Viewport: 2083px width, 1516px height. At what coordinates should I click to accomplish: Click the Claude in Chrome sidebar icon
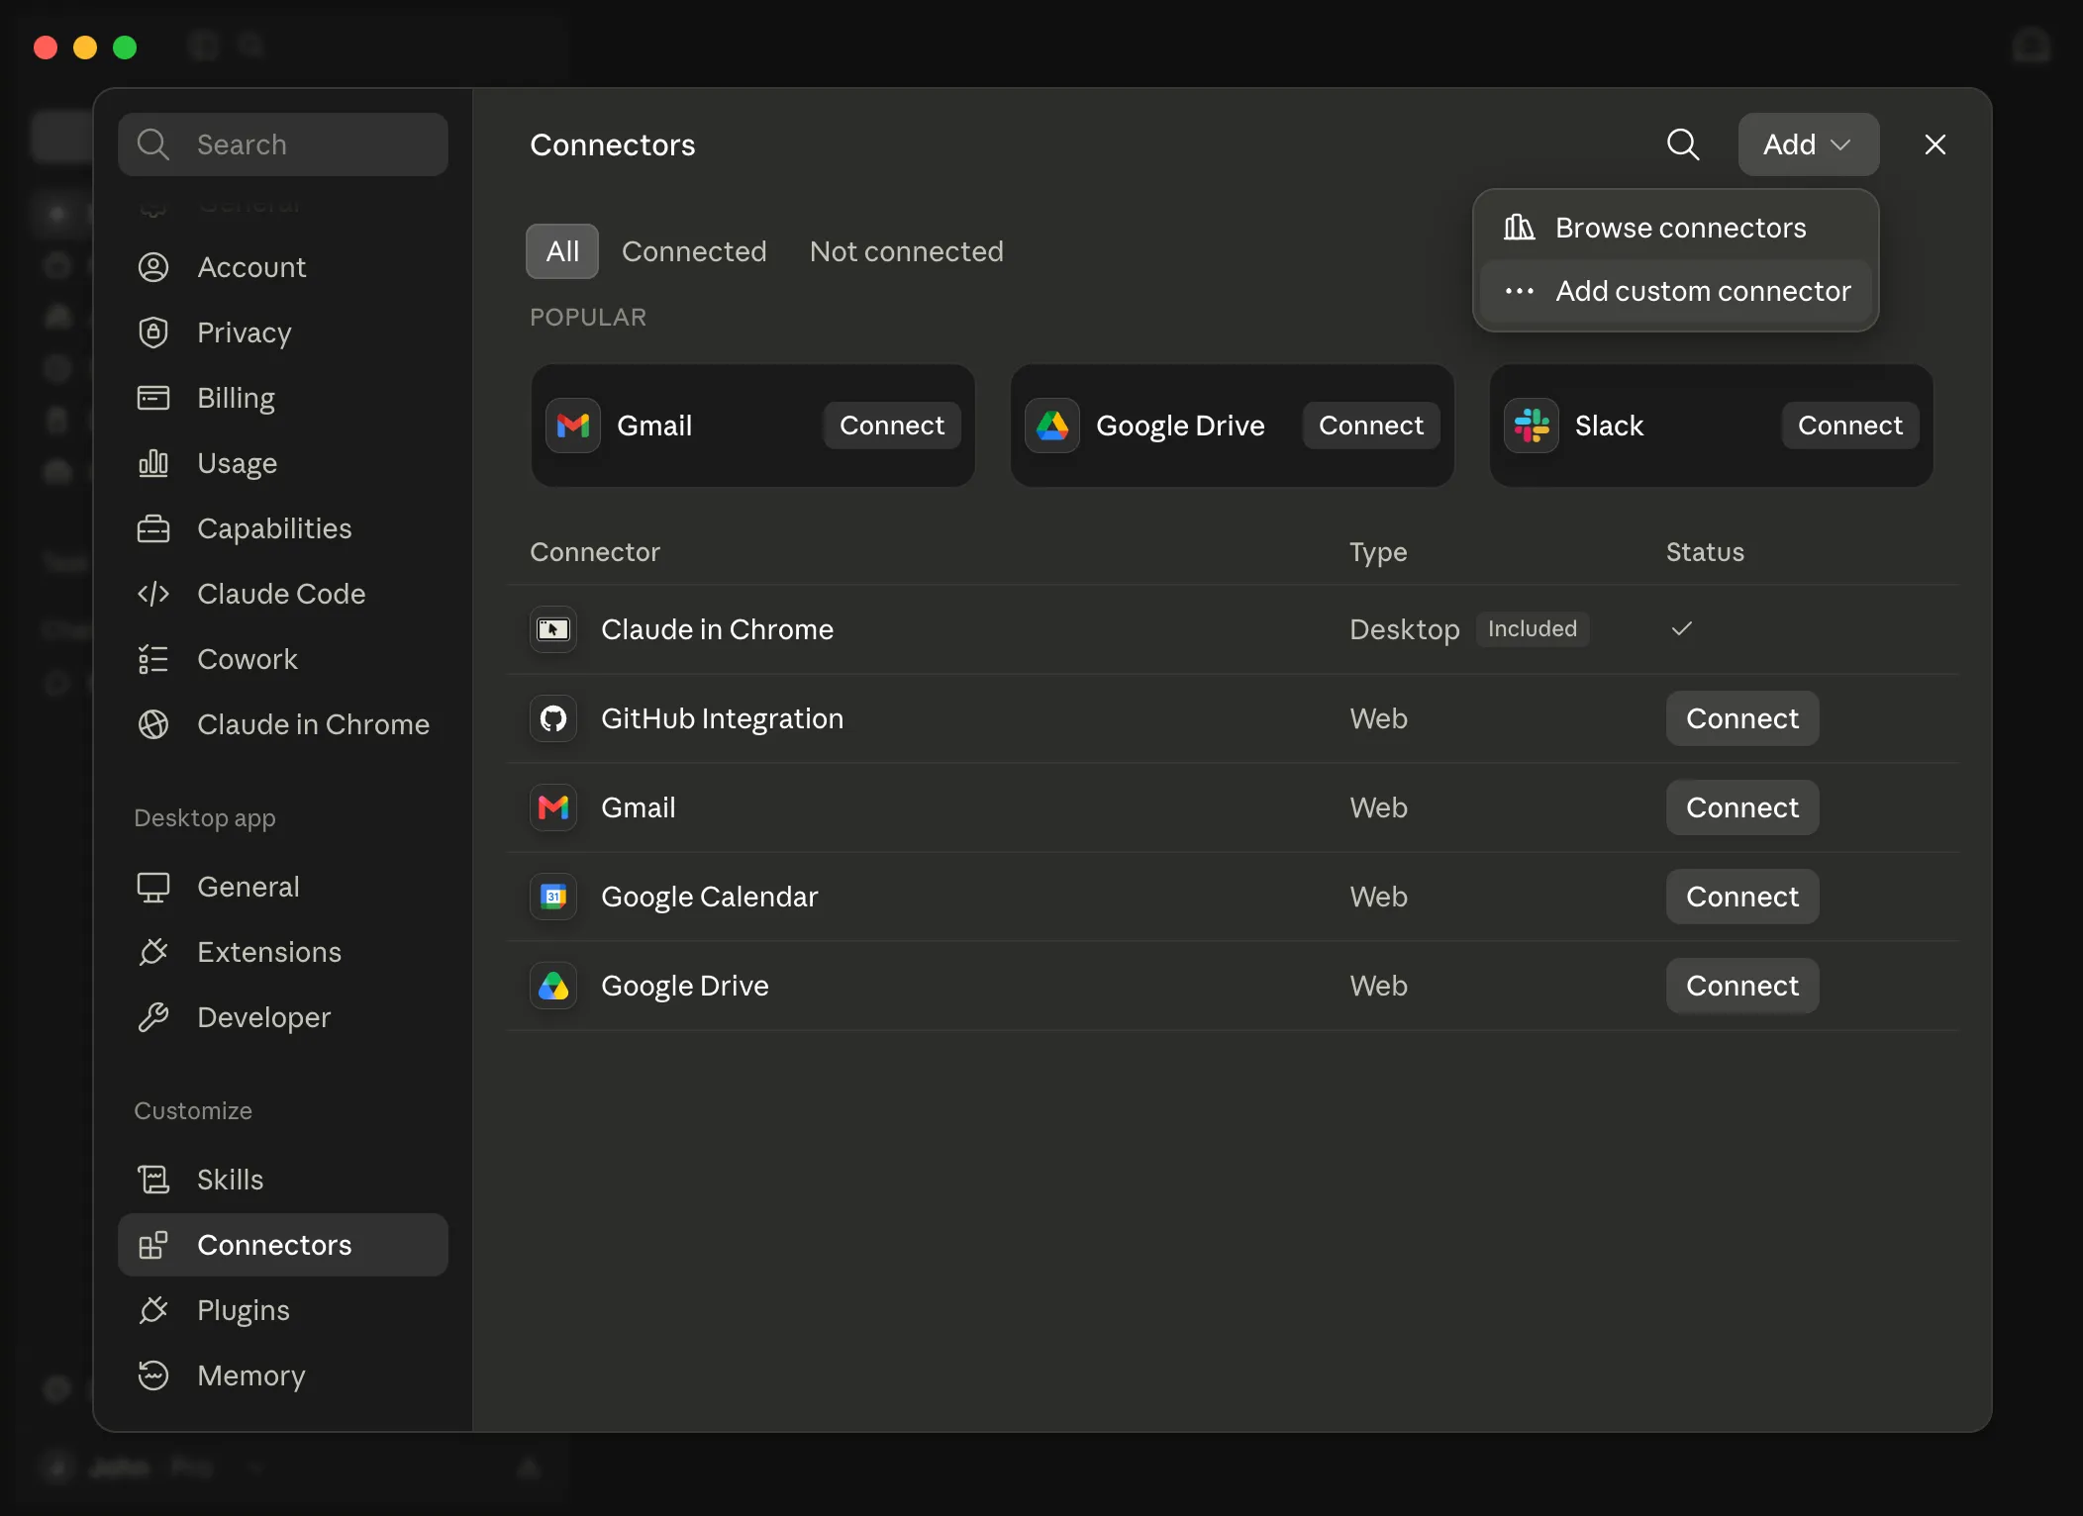[x=153, y=724]
